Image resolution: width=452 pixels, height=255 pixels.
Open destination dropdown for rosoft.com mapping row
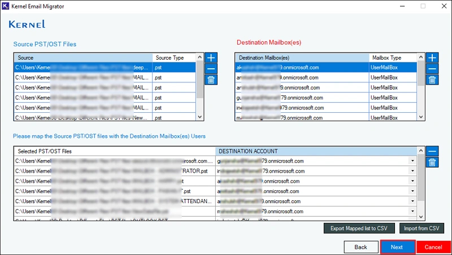coord(412,161)
